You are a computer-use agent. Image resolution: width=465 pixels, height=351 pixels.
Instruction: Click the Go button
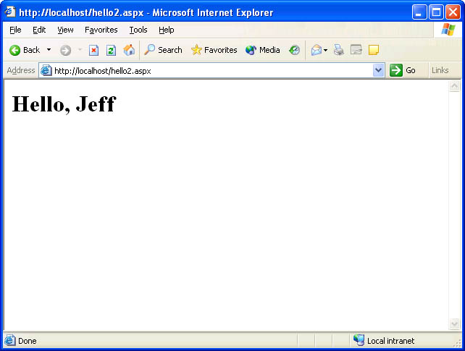click(403, 70)
